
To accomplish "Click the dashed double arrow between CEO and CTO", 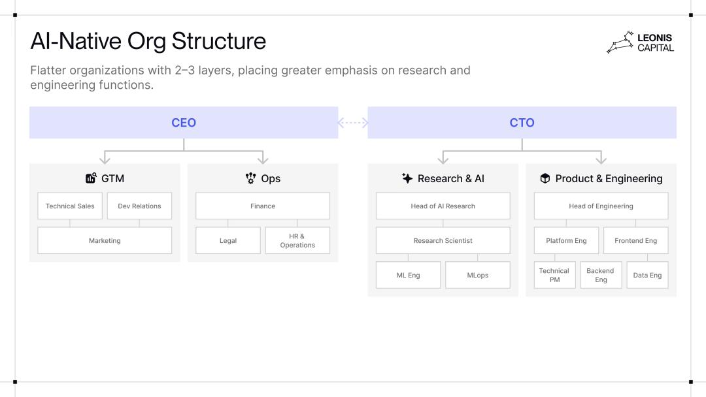I will coord(353,123).
